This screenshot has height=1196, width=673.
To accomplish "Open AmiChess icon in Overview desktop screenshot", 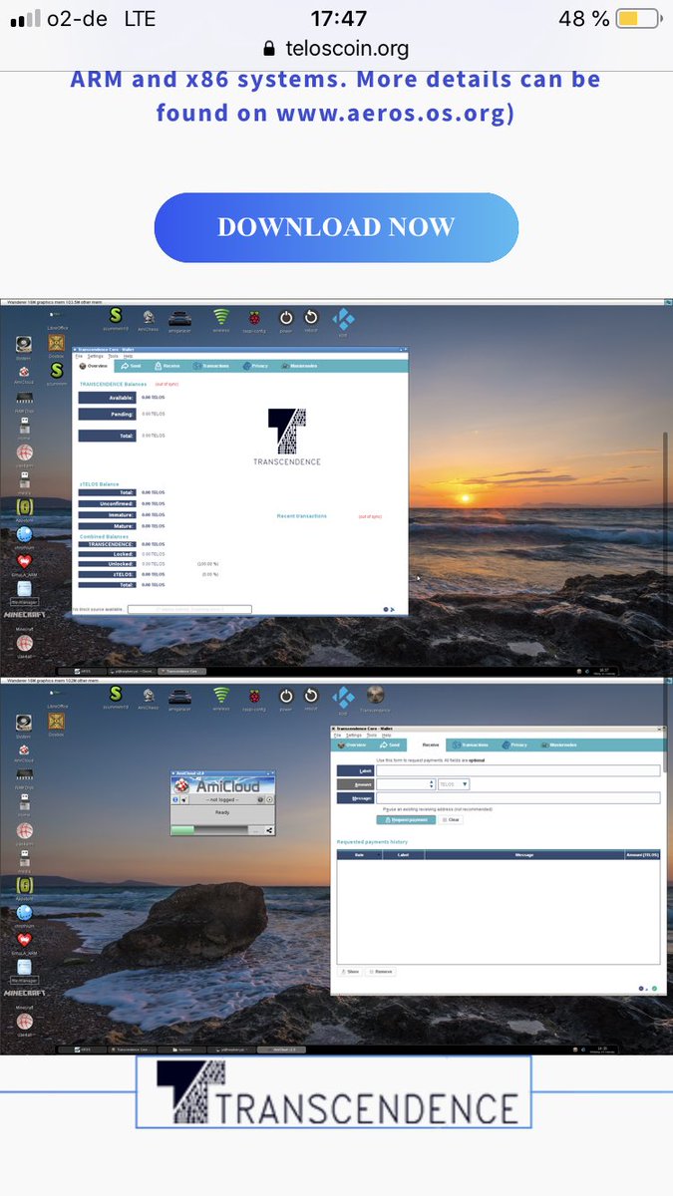I will tap(147, 317).
